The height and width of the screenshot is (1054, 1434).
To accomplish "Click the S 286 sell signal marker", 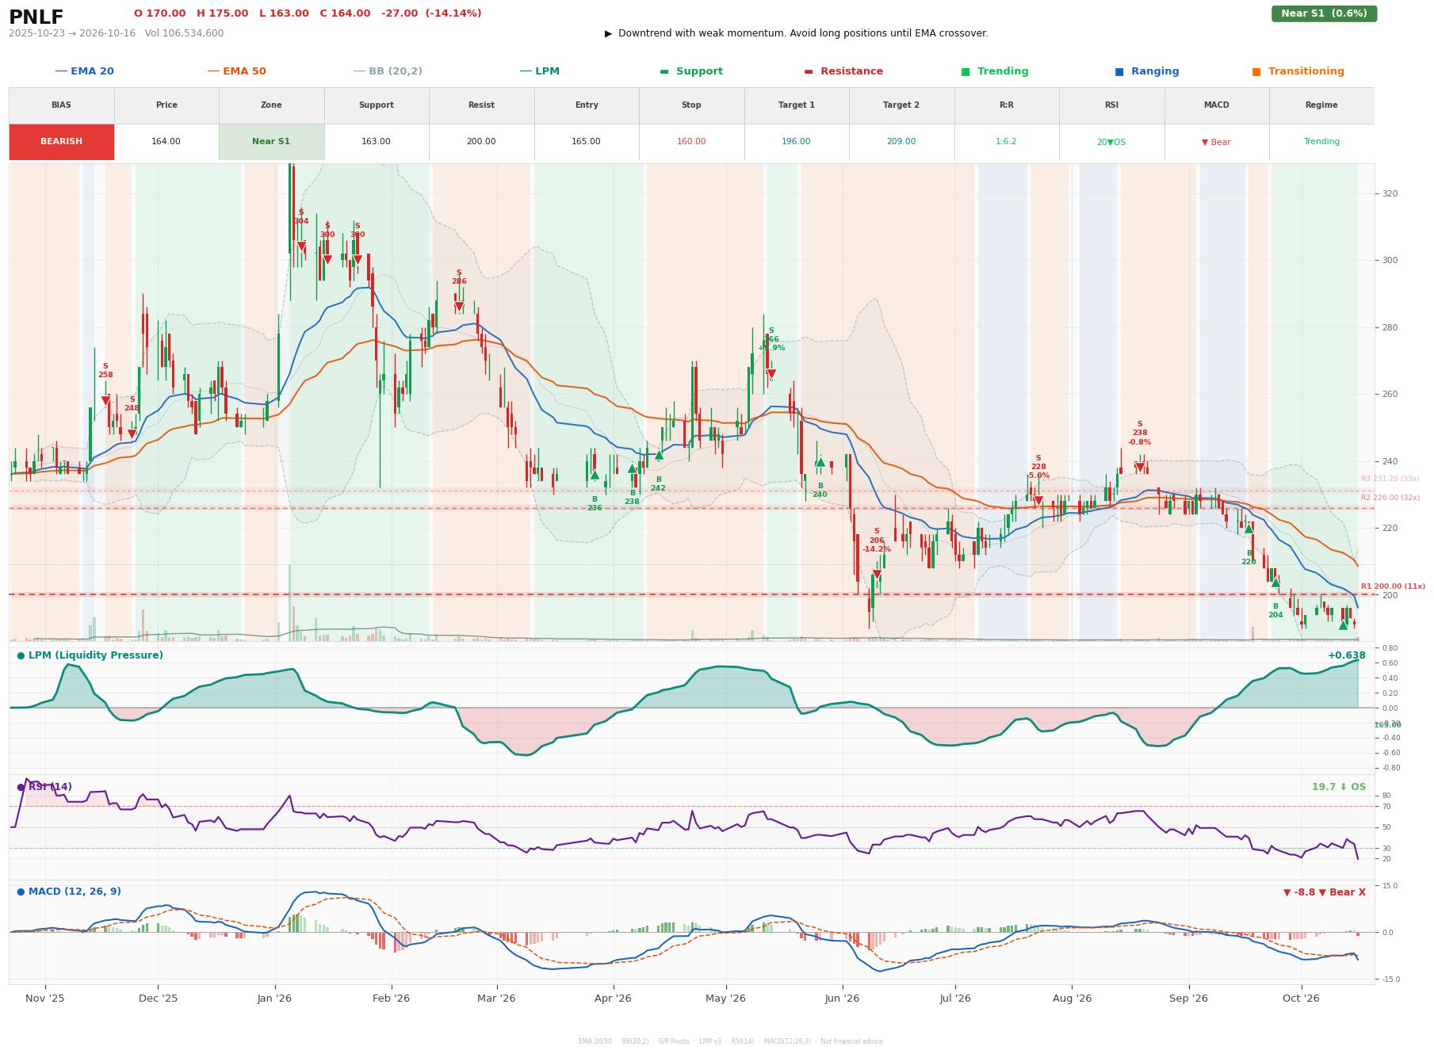I will (459, 307).
